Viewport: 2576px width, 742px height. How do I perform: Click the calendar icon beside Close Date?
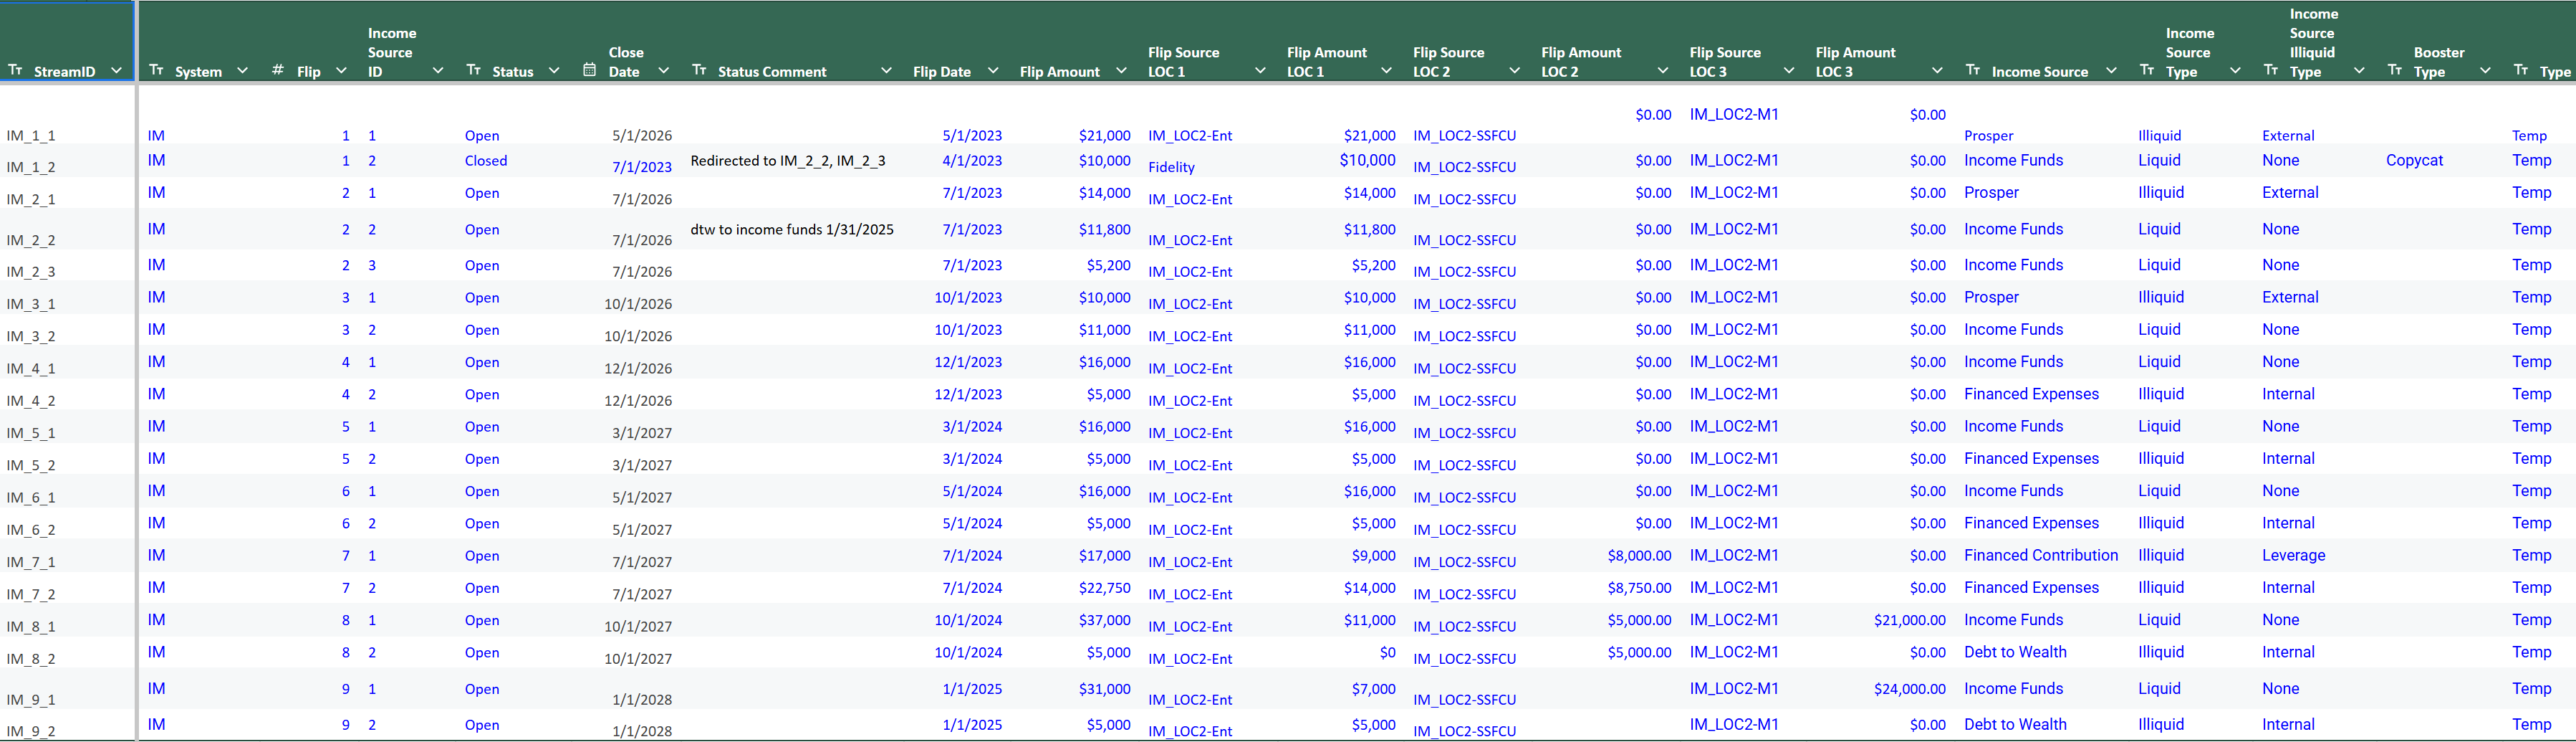point(590,70)
